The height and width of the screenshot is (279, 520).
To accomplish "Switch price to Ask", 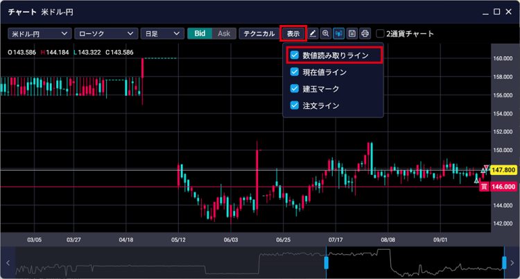I will click(x=223, y=33).
